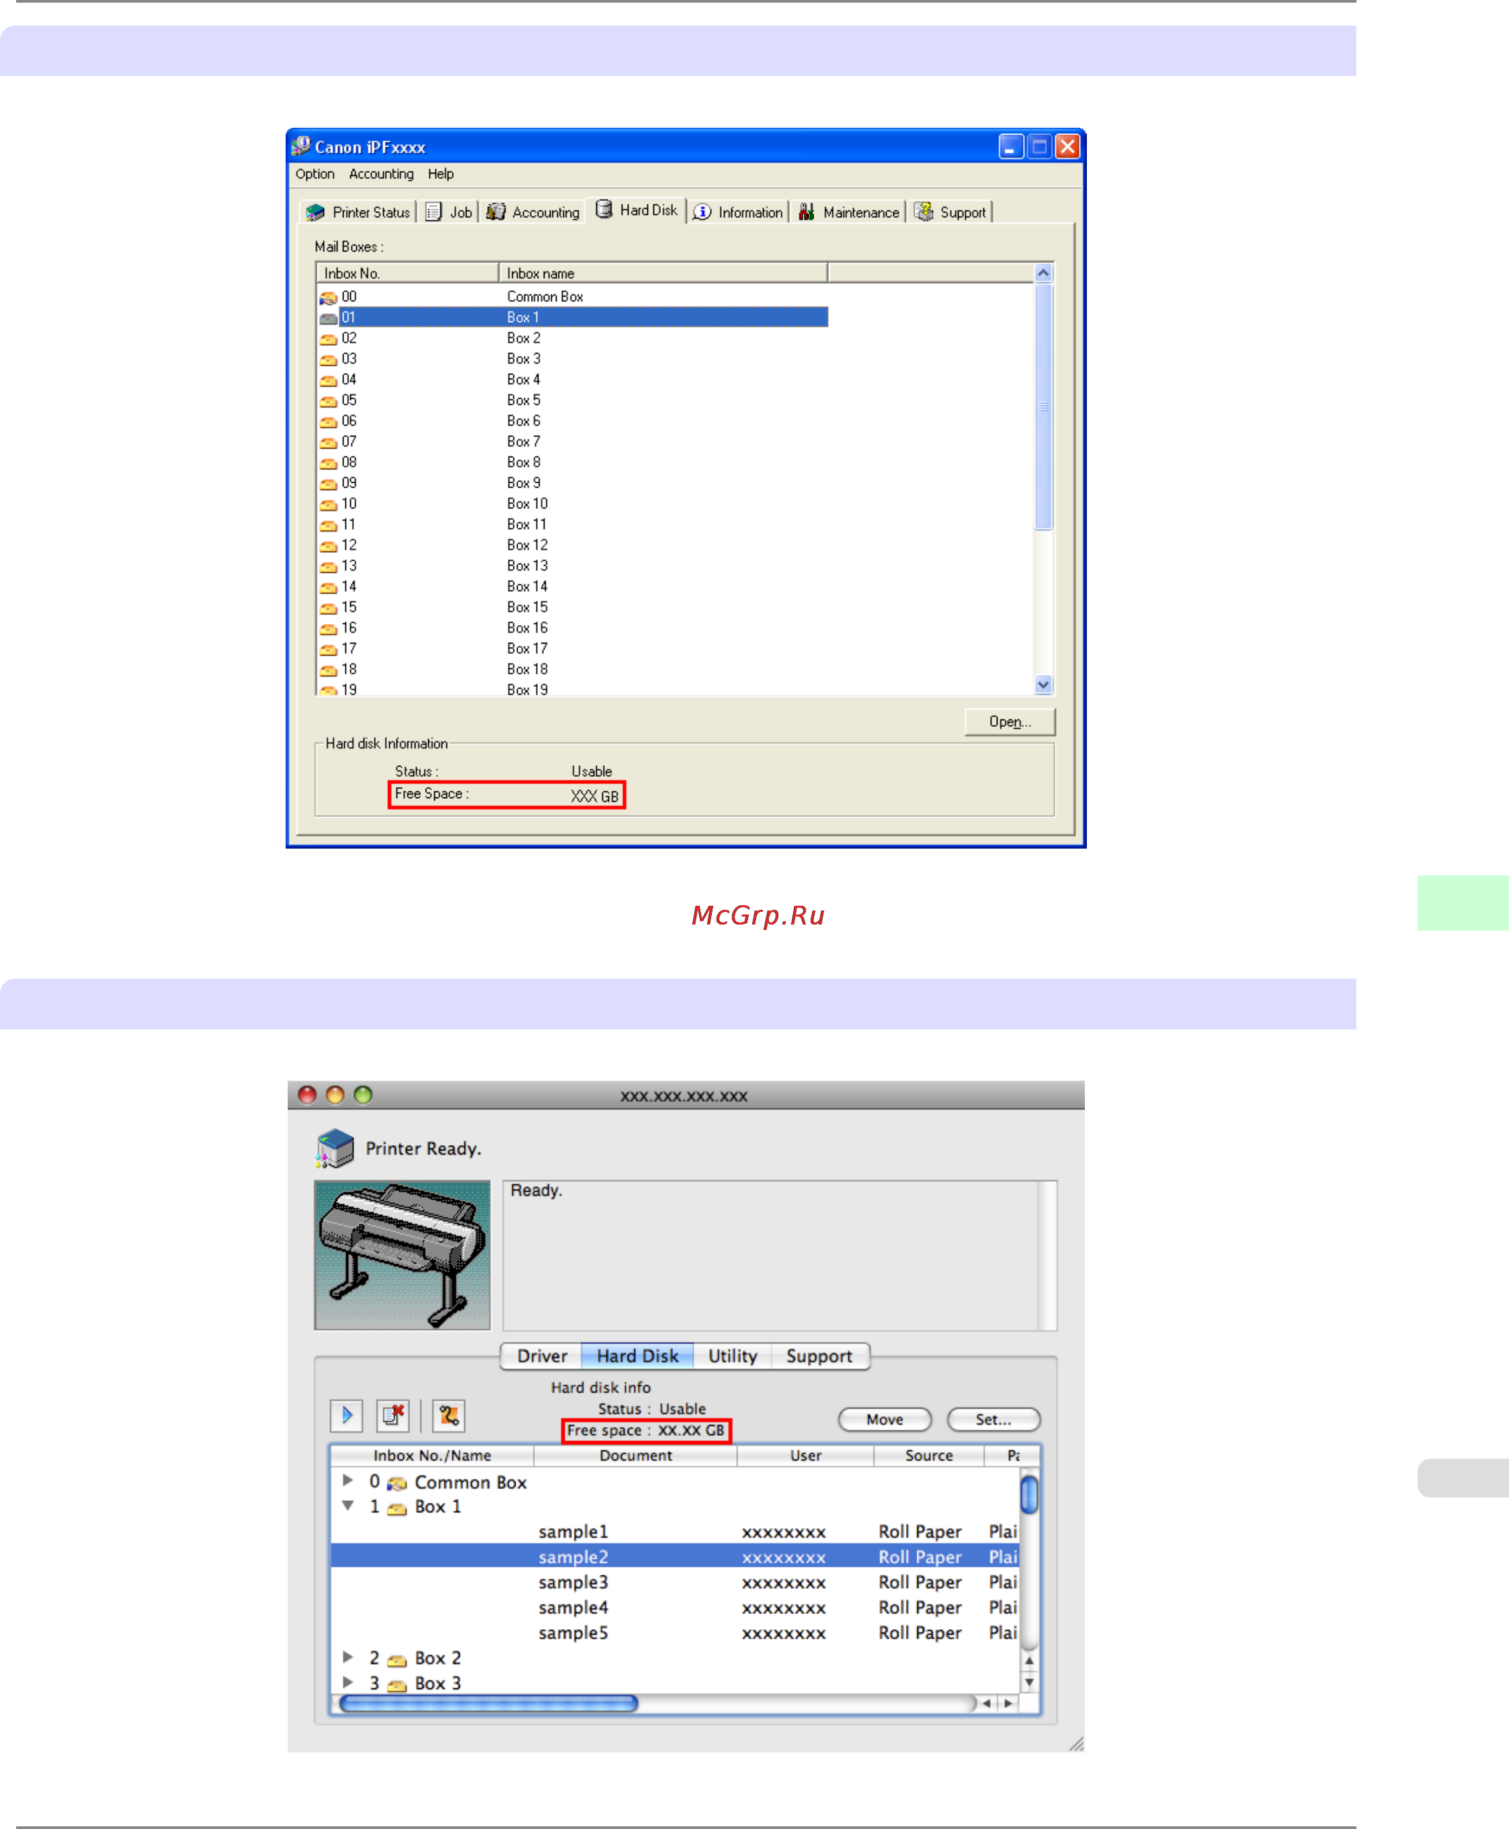Image resolution: width=1509 pixels, height=1829 pixels.
Task: Click the Common Box icon for inbox 00
Action: [328, 299]
